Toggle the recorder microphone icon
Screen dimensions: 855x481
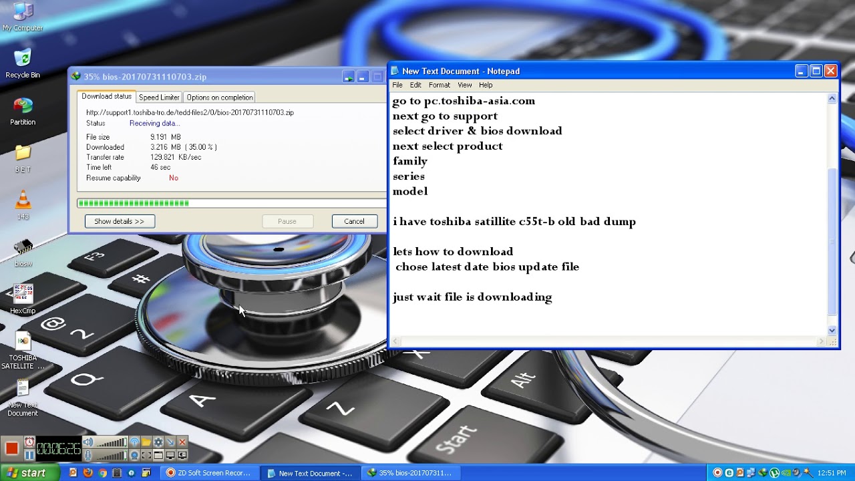pos(88,455)
